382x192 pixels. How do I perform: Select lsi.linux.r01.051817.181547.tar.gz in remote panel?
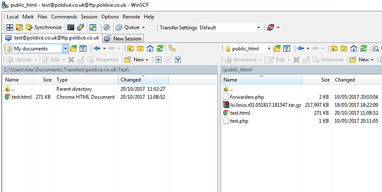click(266, 105)
